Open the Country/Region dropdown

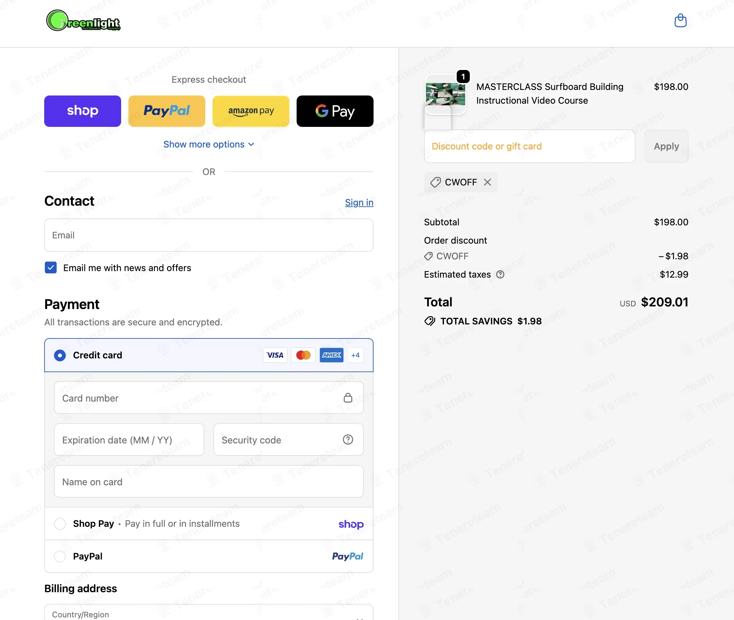tap(209, 612)
